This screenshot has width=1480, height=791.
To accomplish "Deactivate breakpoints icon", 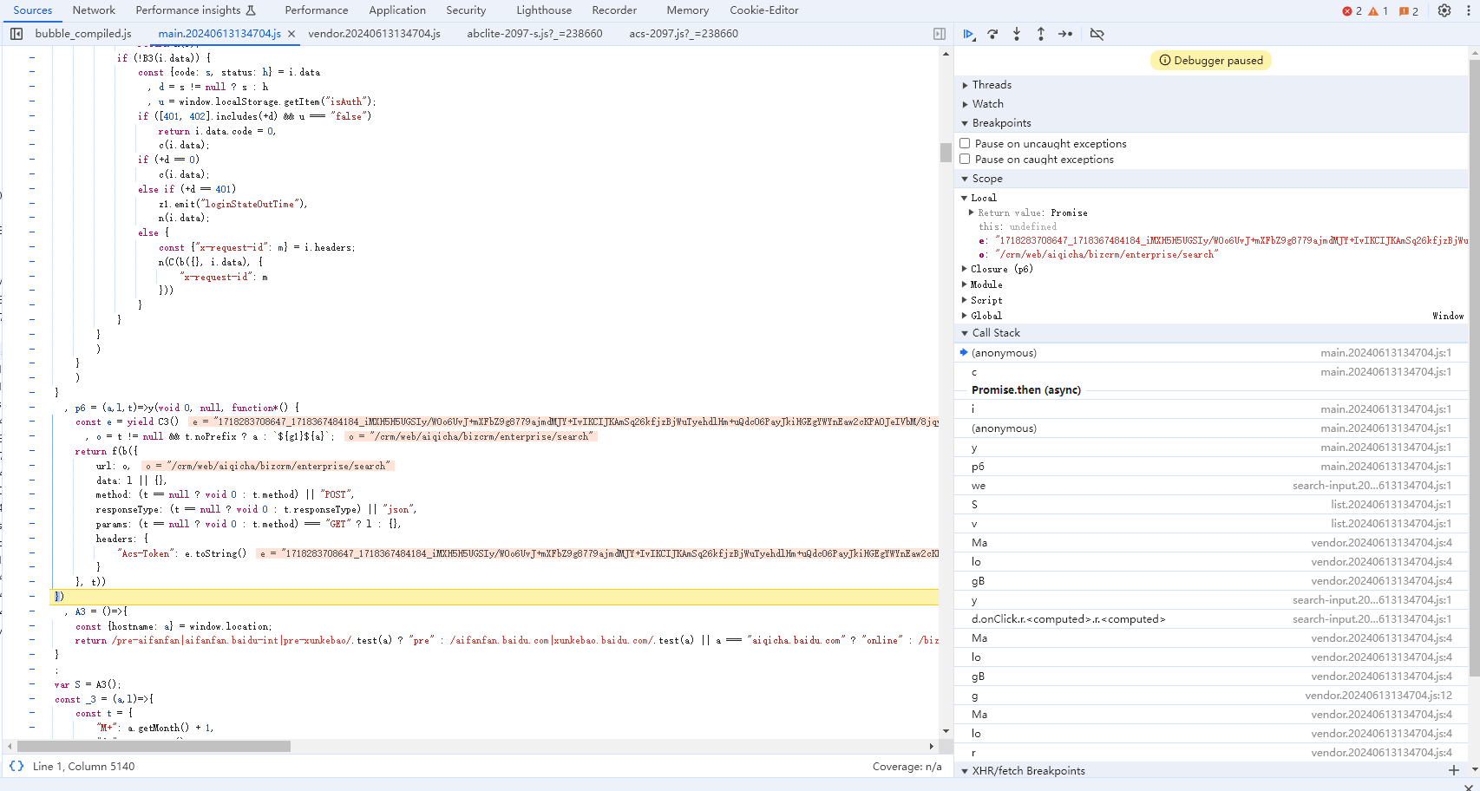I will [x=1097, y=34].
